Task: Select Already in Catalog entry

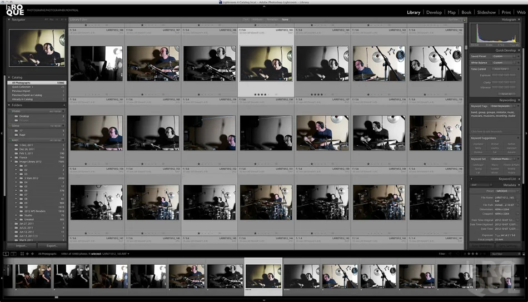Action: tap(37, 99)
